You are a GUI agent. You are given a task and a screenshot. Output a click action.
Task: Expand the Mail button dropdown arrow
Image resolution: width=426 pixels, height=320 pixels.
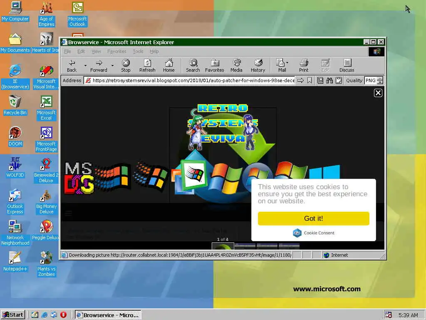[287, 62]
